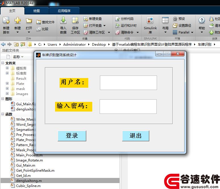
Task: Click Clear Commands (清除命令)
Action: (124, 32)
